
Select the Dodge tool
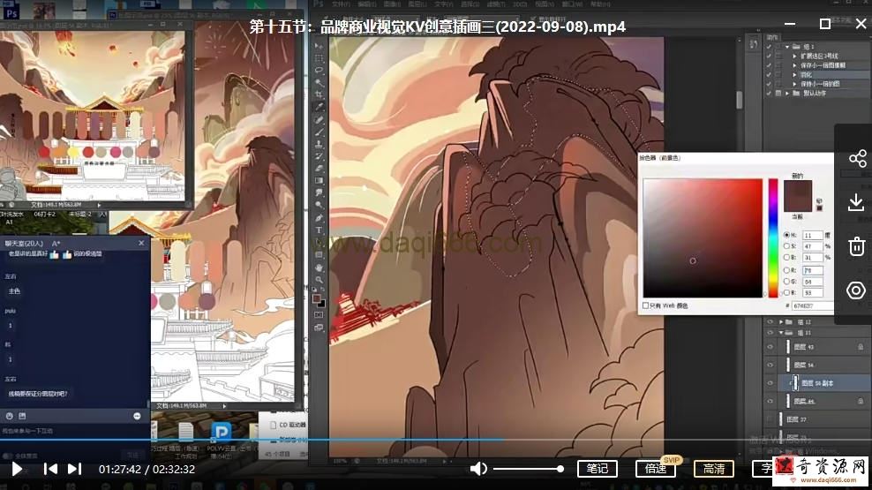[319, 205]
